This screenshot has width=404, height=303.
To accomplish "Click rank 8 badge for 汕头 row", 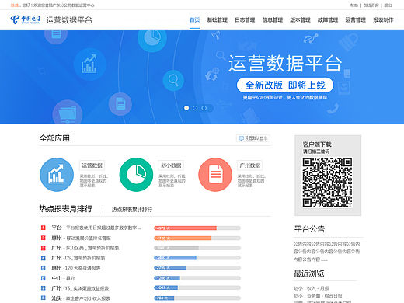I will [x=44, y=298].
